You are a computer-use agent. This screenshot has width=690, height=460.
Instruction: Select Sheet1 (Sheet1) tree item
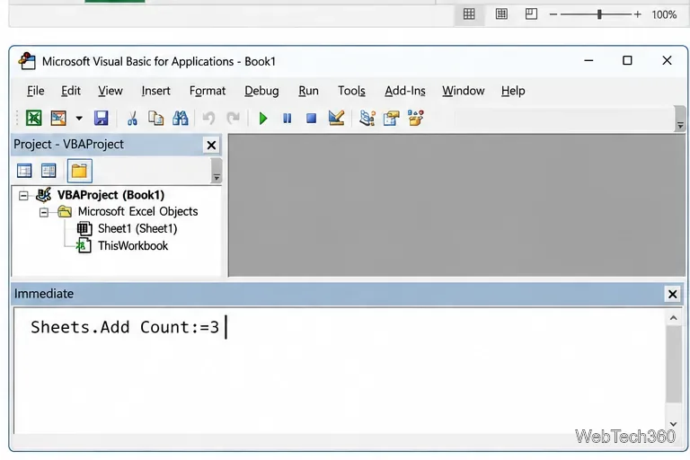137,229
